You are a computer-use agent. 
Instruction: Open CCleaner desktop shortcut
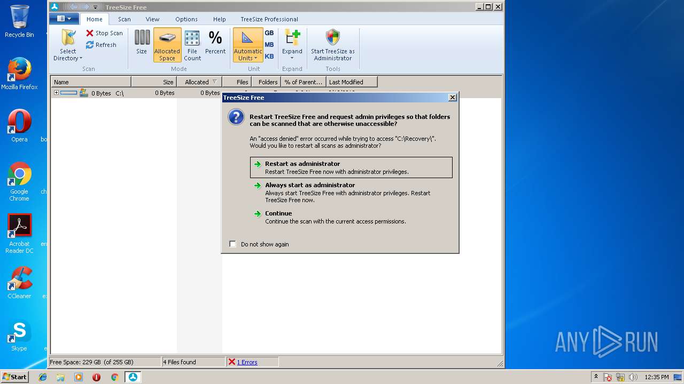point(19,283)
